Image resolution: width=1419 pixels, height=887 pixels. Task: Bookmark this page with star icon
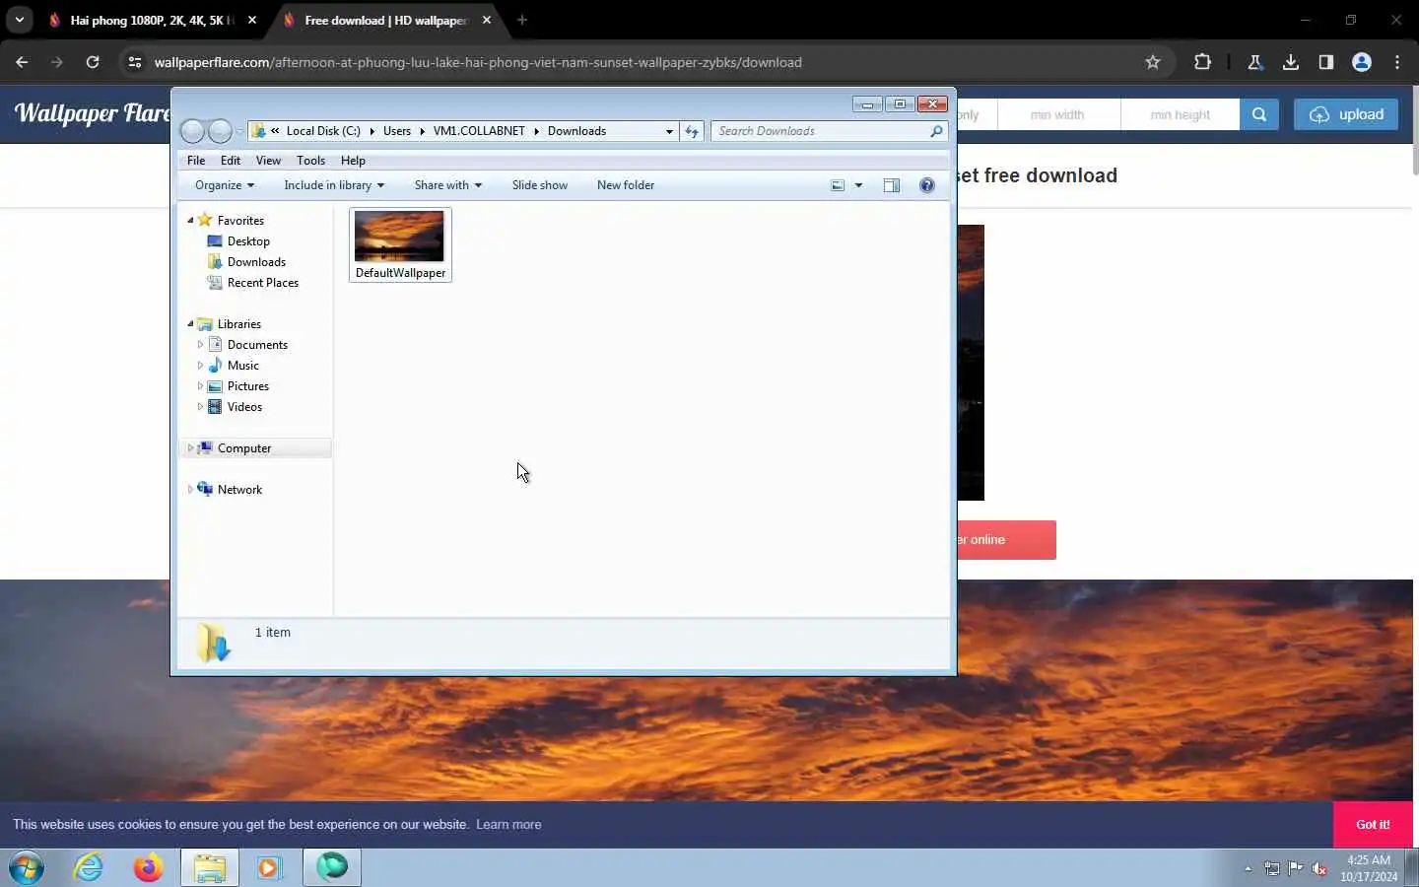[x=1153, y=62]
